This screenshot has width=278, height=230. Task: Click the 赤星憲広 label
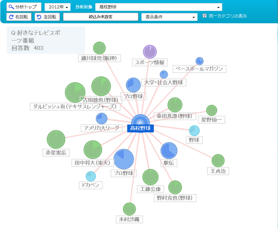click(x=56, y=152)
